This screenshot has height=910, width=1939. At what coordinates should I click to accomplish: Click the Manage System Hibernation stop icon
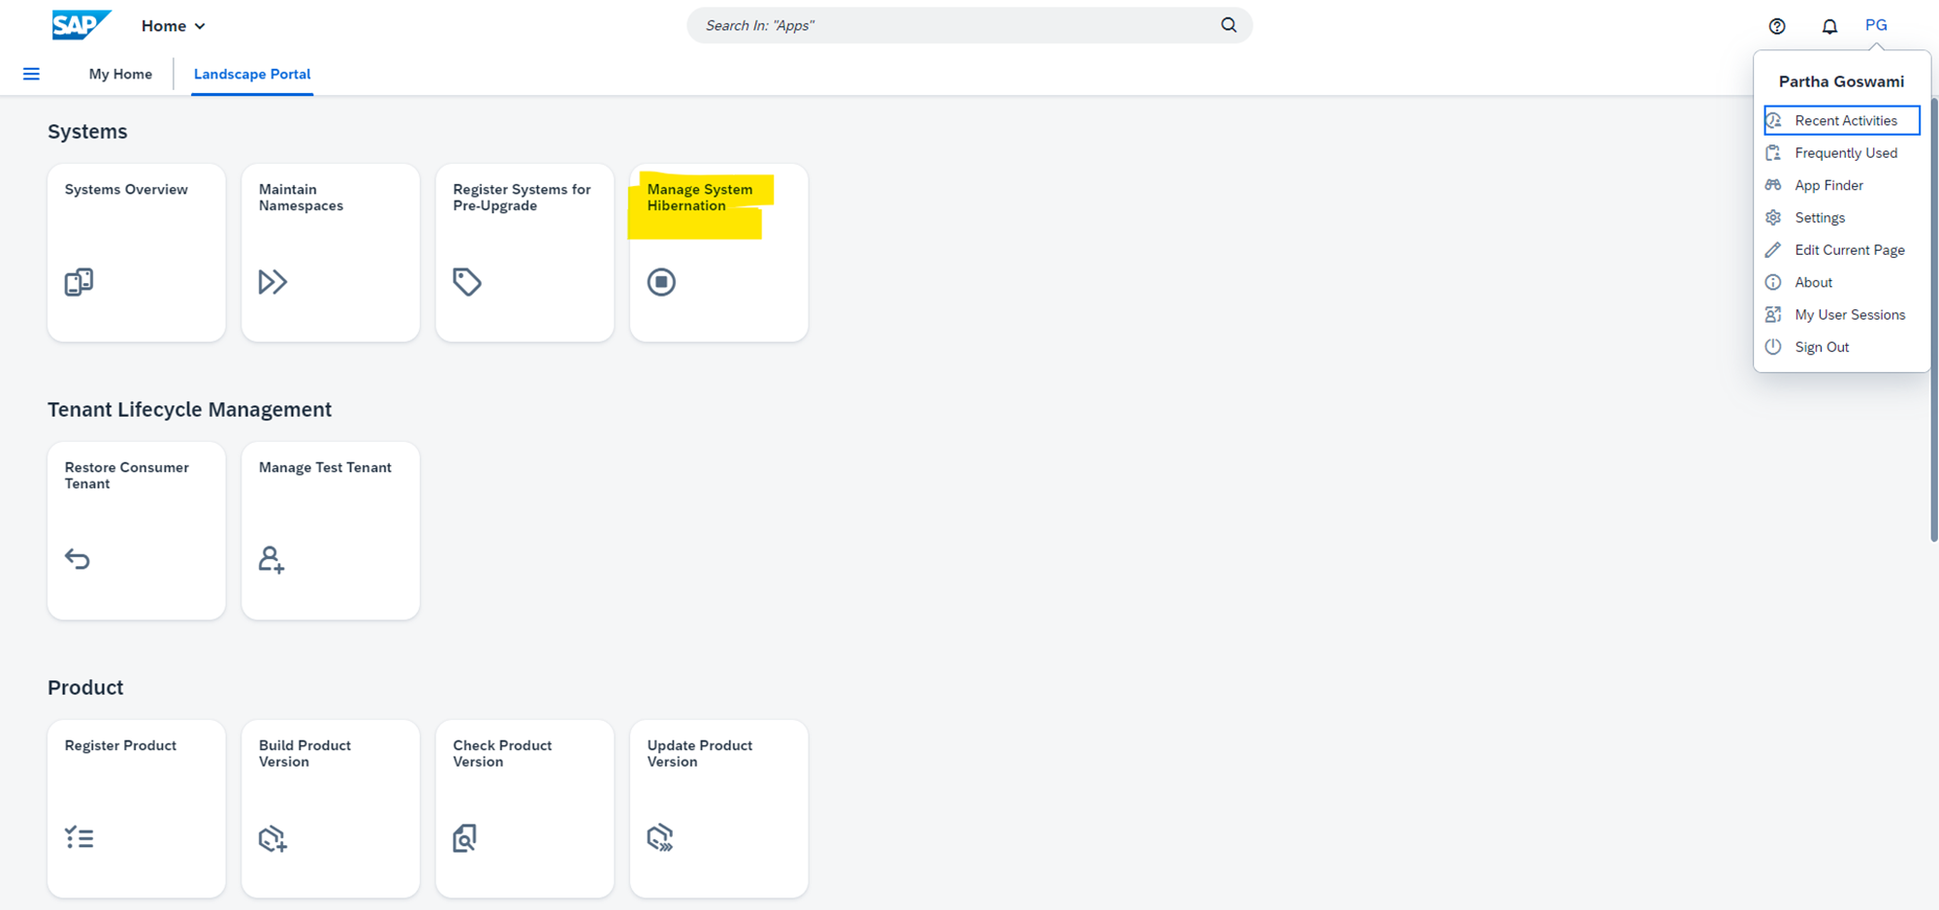coord(661,282)
